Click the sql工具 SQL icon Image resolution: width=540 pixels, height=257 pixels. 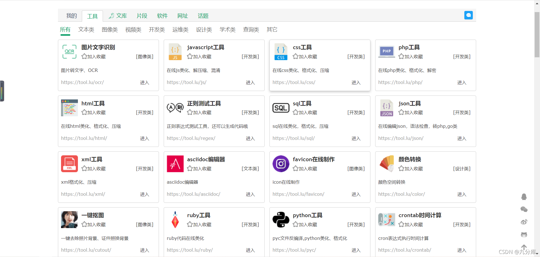coord(281,108)
